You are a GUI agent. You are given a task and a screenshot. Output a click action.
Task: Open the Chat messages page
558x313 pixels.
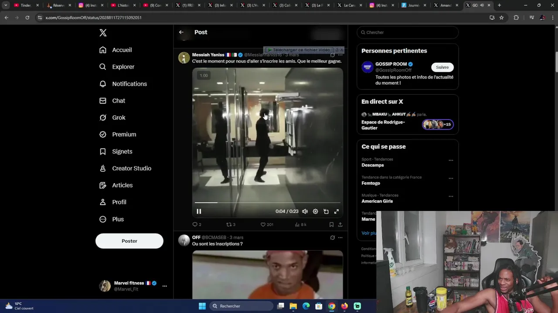[x=112, y=101]
